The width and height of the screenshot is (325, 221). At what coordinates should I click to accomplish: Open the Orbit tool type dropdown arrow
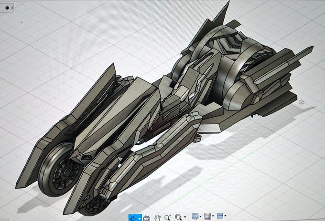(140, 219)
